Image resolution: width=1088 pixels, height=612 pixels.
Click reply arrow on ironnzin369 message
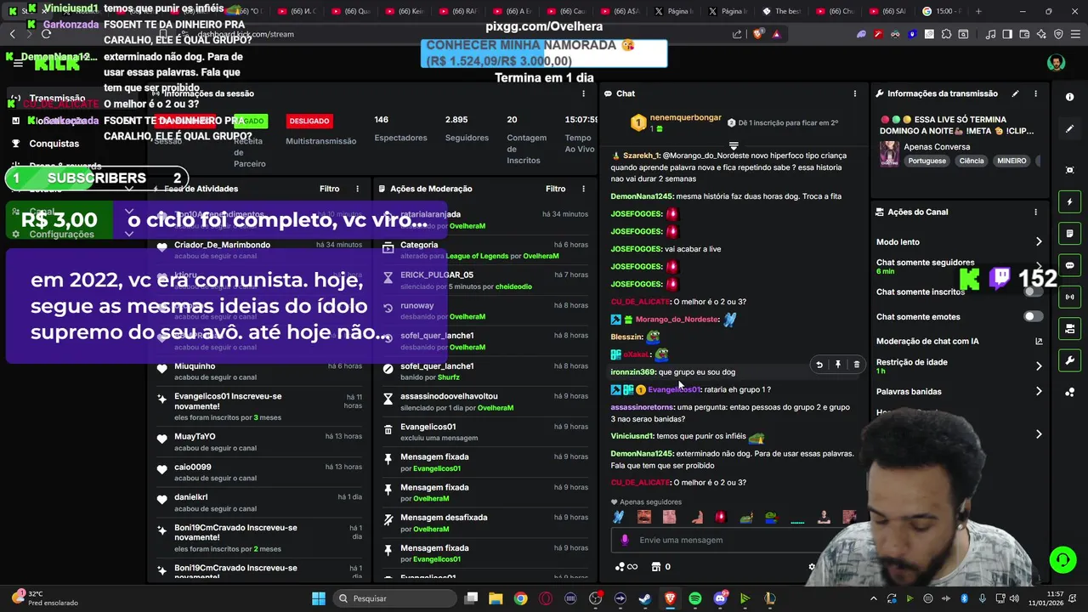coord(819,365)
